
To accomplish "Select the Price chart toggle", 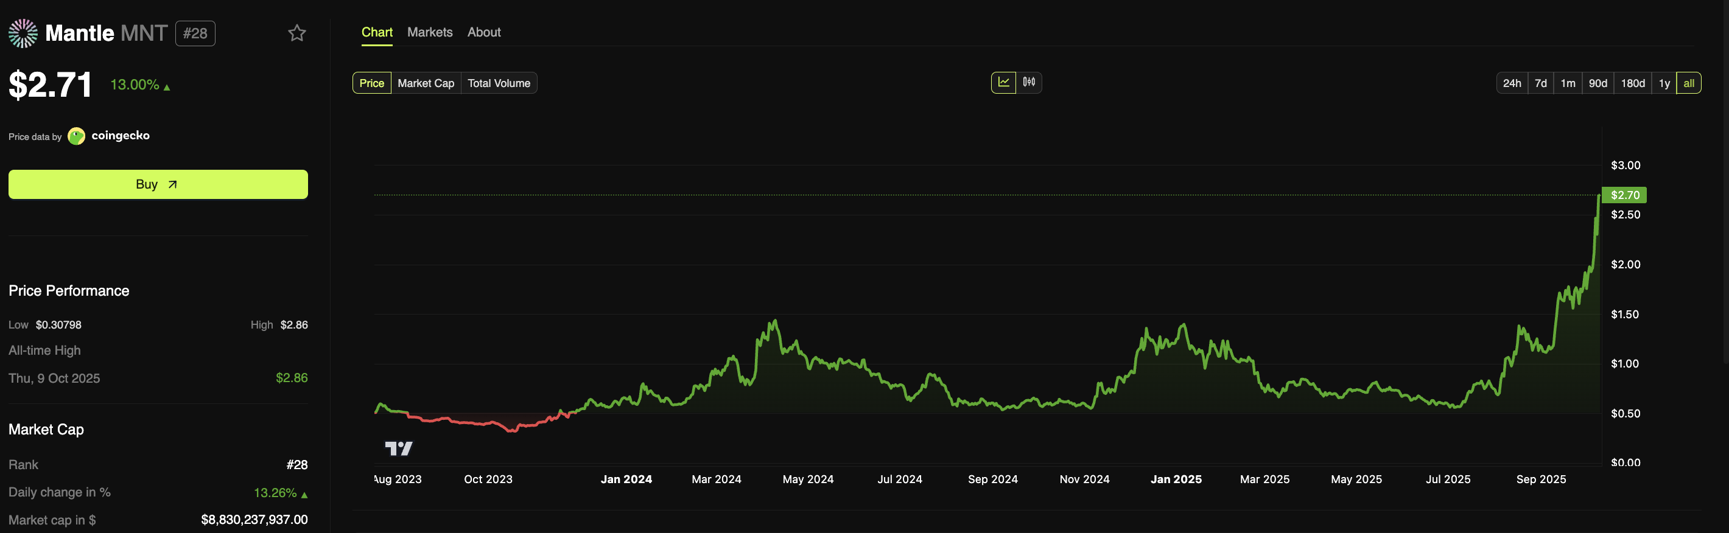I will pos(372,83).
